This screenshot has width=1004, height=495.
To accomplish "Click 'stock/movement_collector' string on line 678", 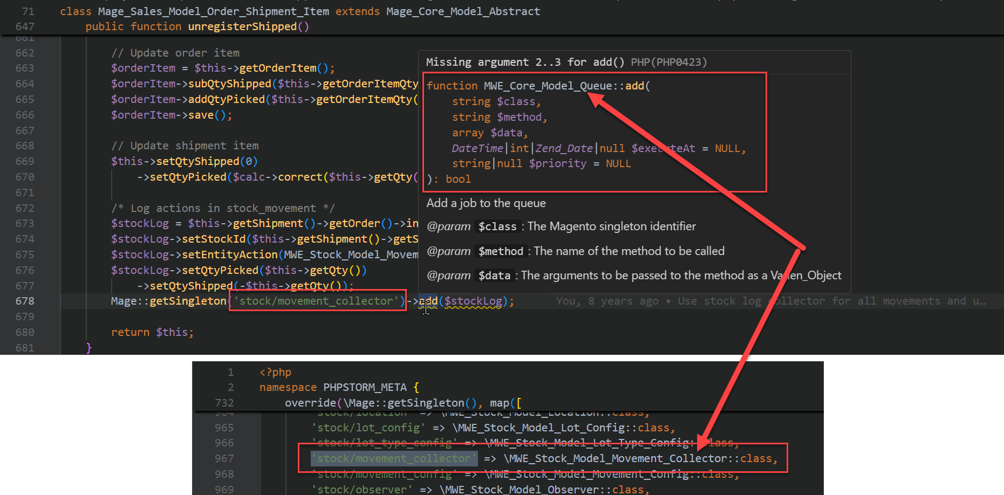I will pos(318,301).
